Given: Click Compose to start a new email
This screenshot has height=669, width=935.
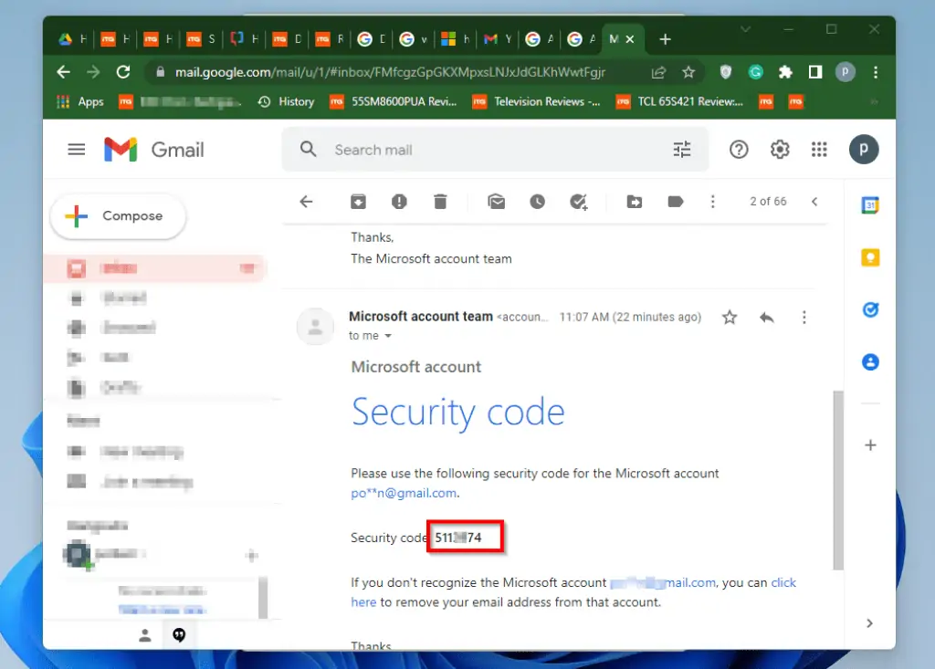Looking at the screenshot, I should [118, 216].
